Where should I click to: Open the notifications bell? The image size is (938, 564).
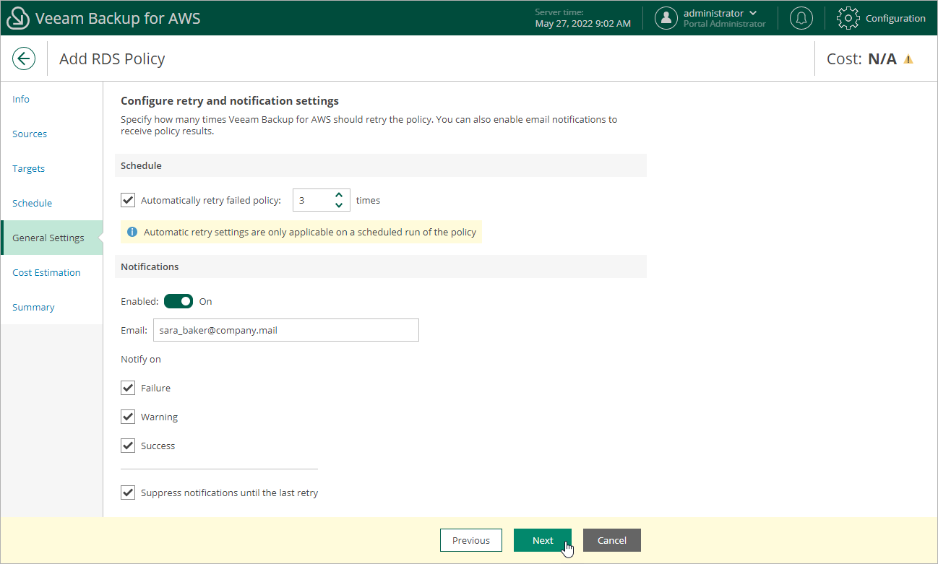[x=801, y=17]
